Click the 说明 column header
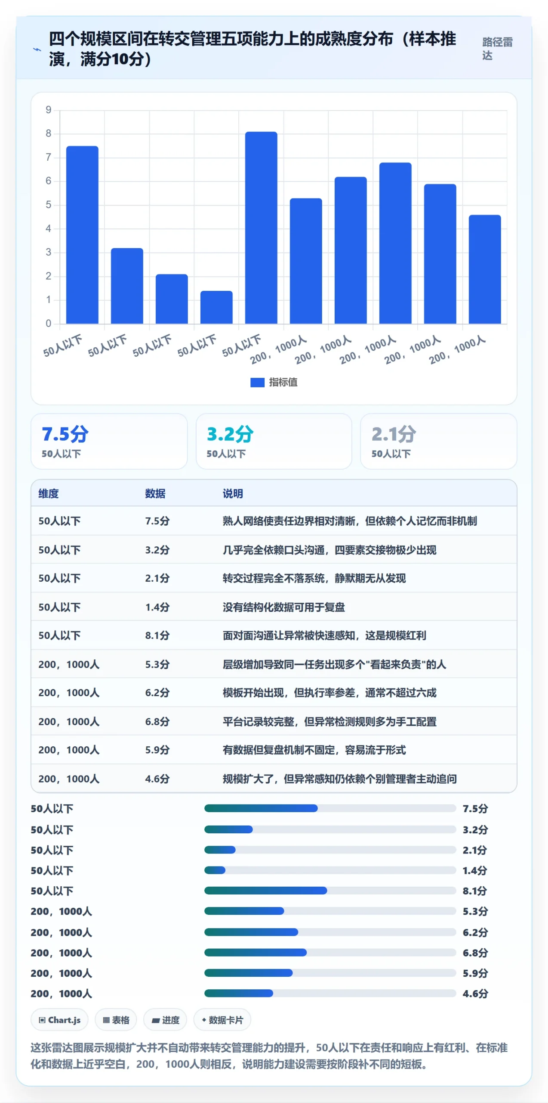This screenshot has width=548, height=1103. [233, 493]
